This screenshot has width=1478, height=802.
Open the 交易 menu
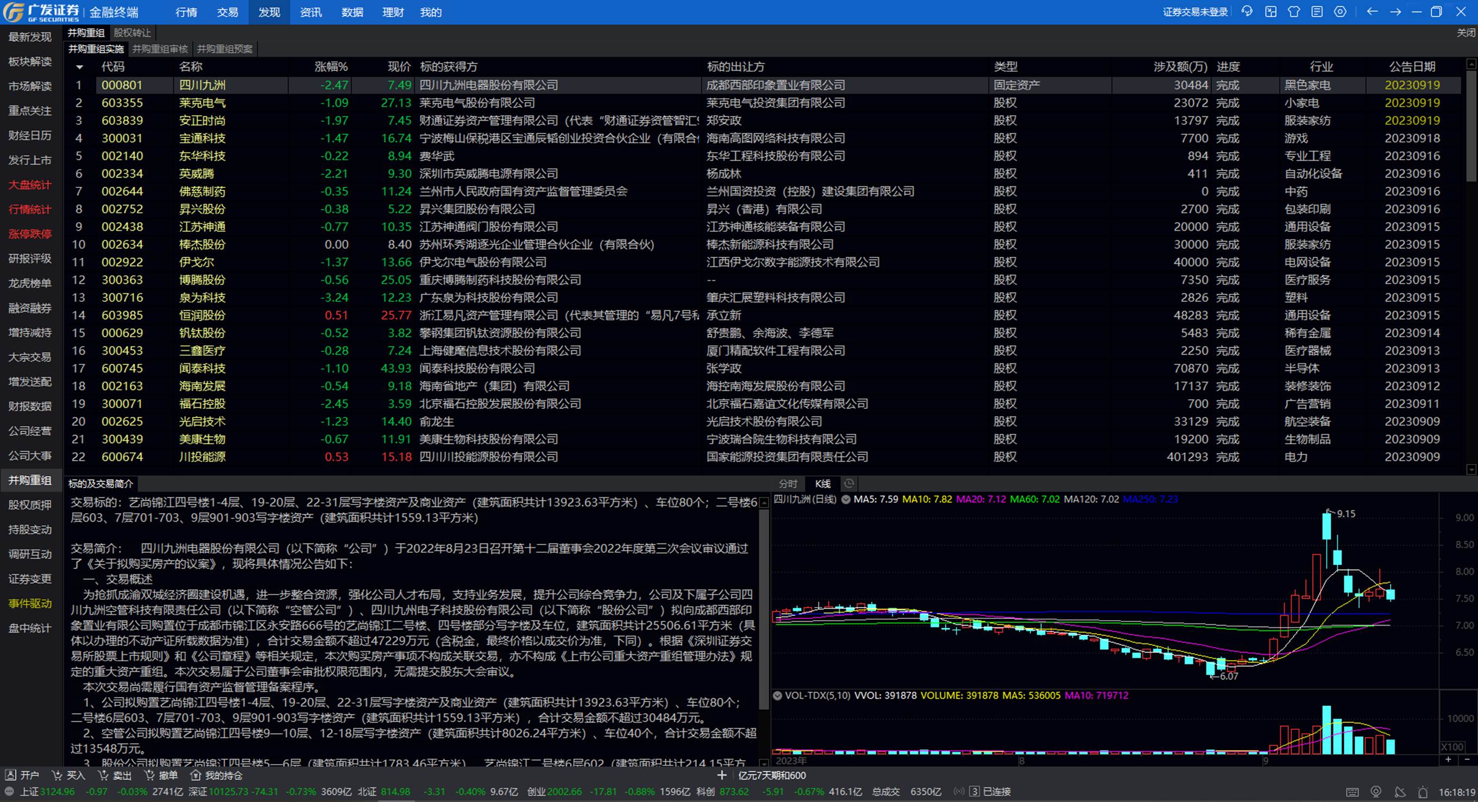[228, 12]
